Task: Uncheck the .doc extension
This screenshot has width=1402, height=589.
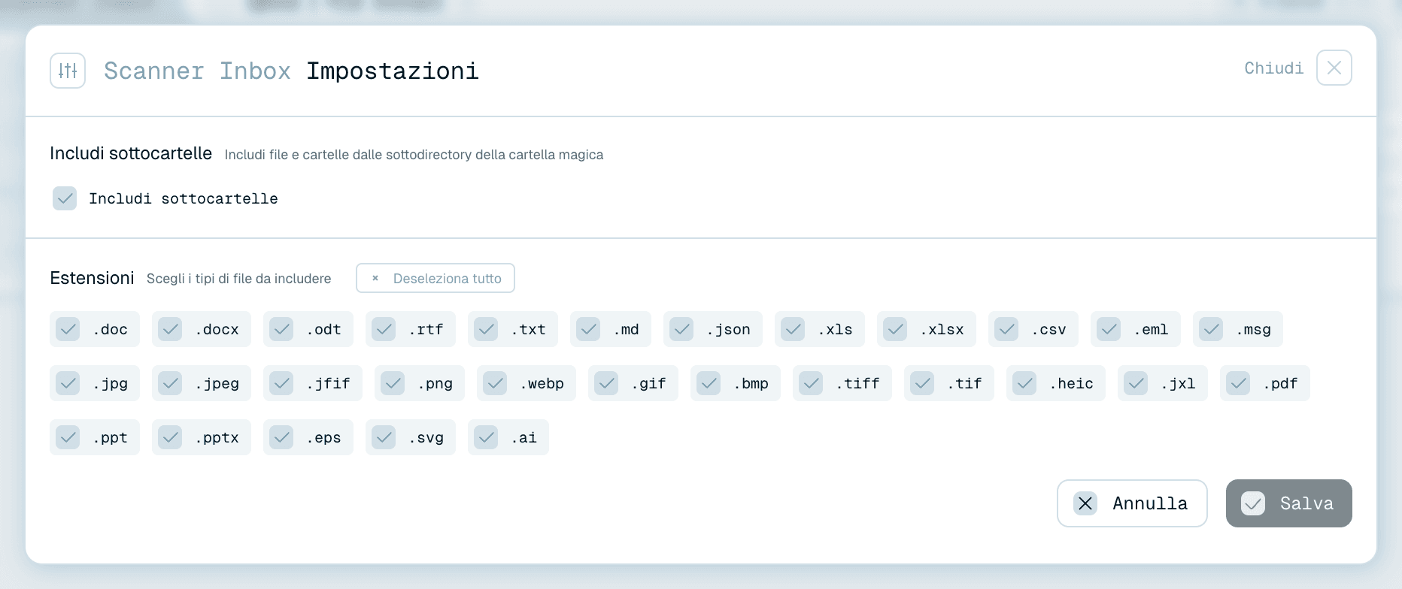Action: pos(68,329)
